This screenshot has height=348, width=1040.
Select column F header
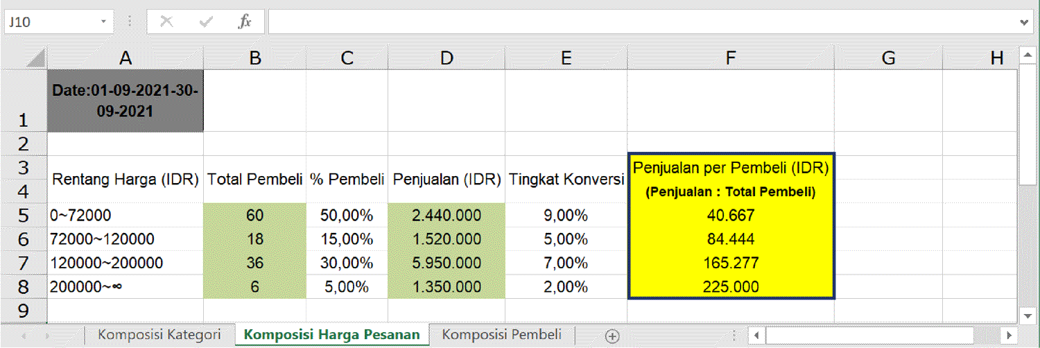[x=730, y=59]
